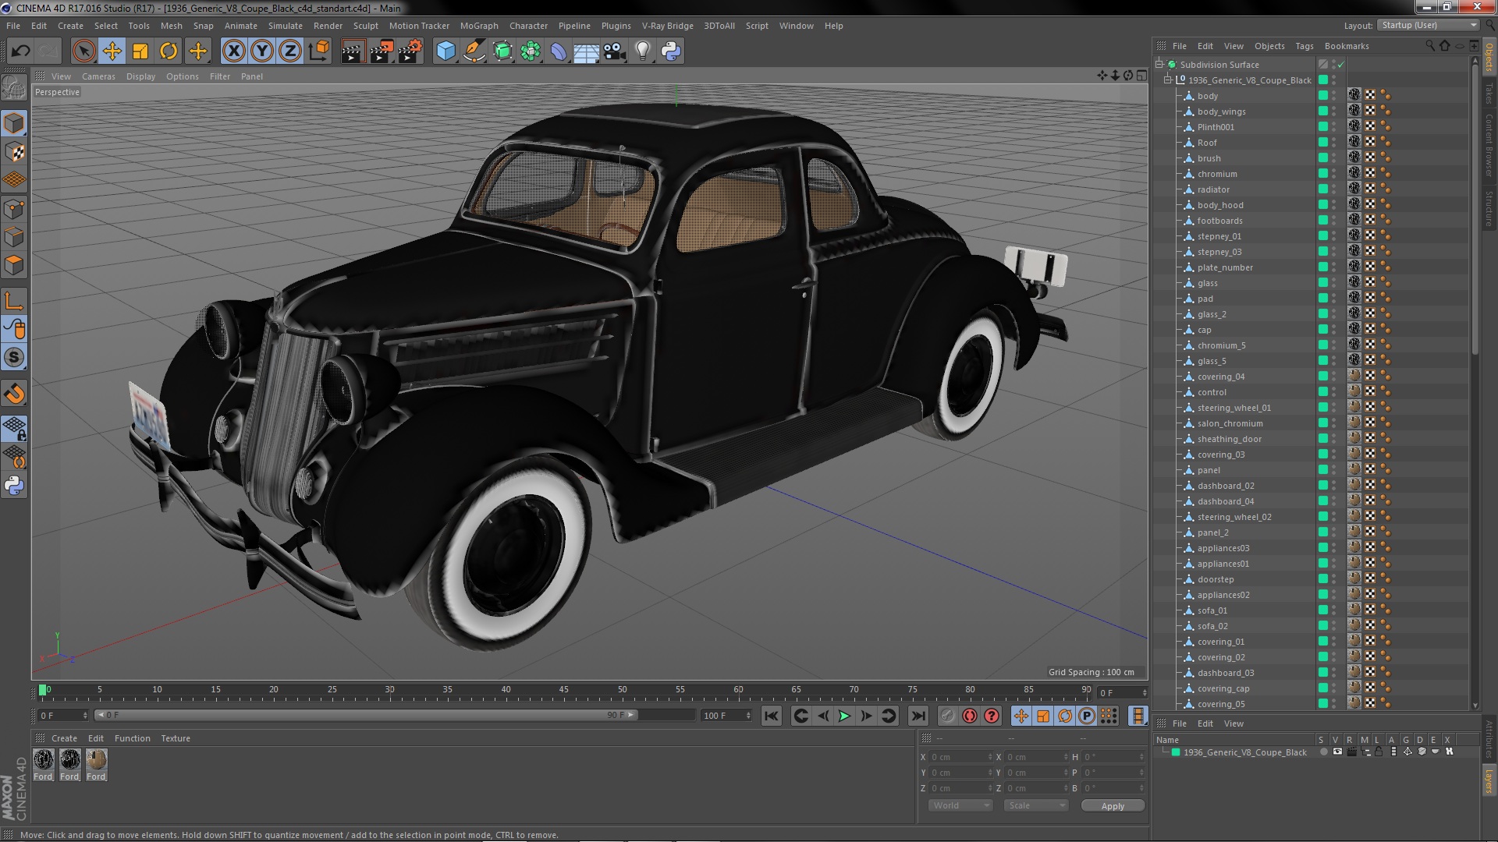This screenshot has height=842, width=1498.
Task: Click the Object Manager vertical scrollbar
Action: (x=1475, y=210)
